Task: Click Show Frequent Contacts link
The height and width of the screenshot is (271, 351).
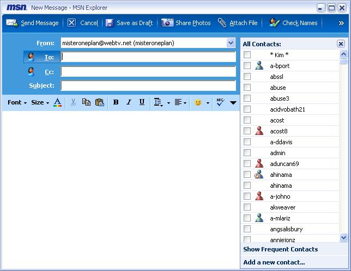Action: click(x=281, y=249)
